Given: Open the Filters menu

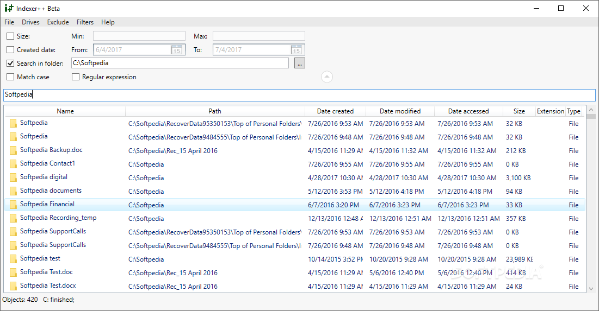Looking at the screenshot, I should [x=85, y=22].
